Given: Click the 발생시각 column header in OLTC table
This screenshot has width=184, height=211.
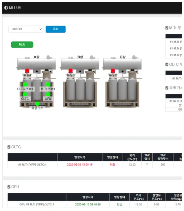Looking at the screenshot, I should (x=80, y=157).
